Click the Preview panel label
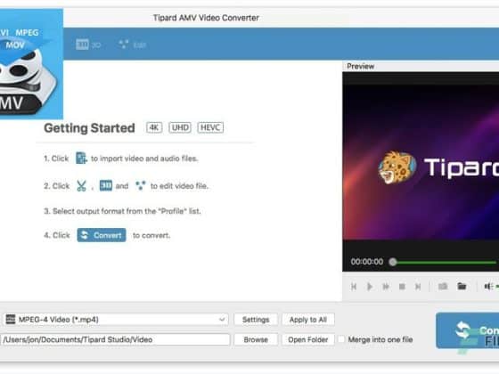This screenshot has width=499, height=374. click(360, 66)
